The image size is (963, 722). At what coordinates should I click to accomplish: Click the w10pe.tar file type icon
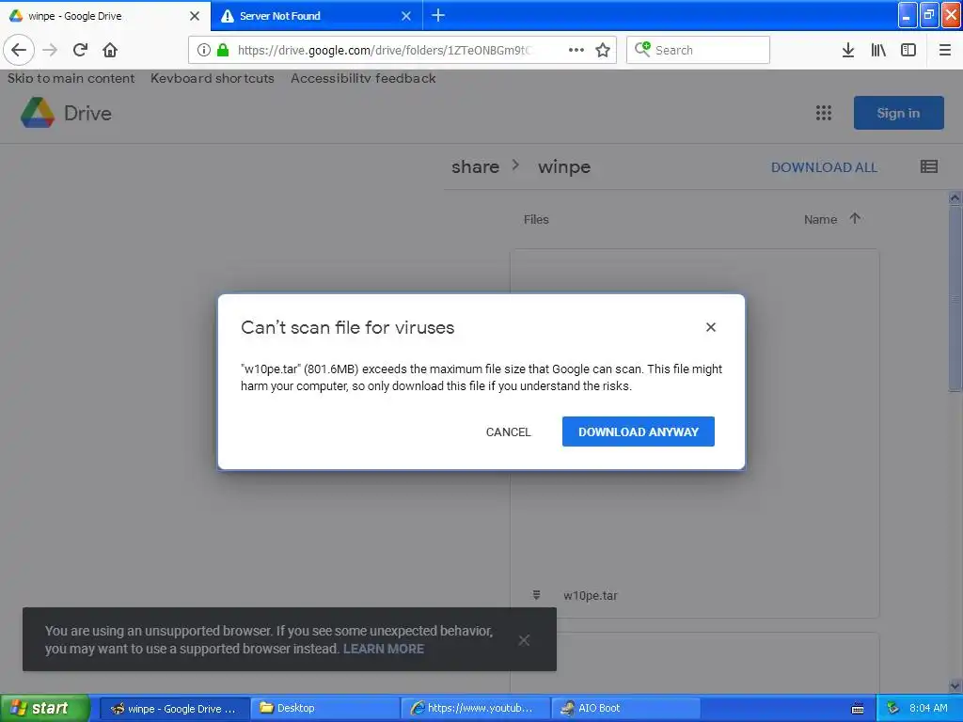click(x=536, y=595)
